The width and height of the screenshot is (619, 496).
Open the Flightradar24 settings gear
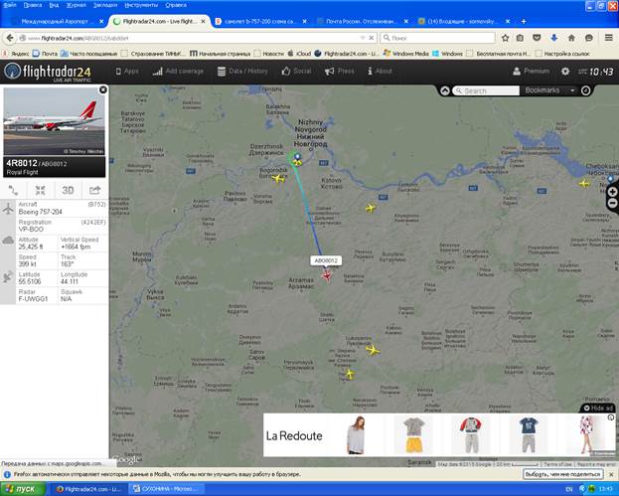[x=565, y=72]
